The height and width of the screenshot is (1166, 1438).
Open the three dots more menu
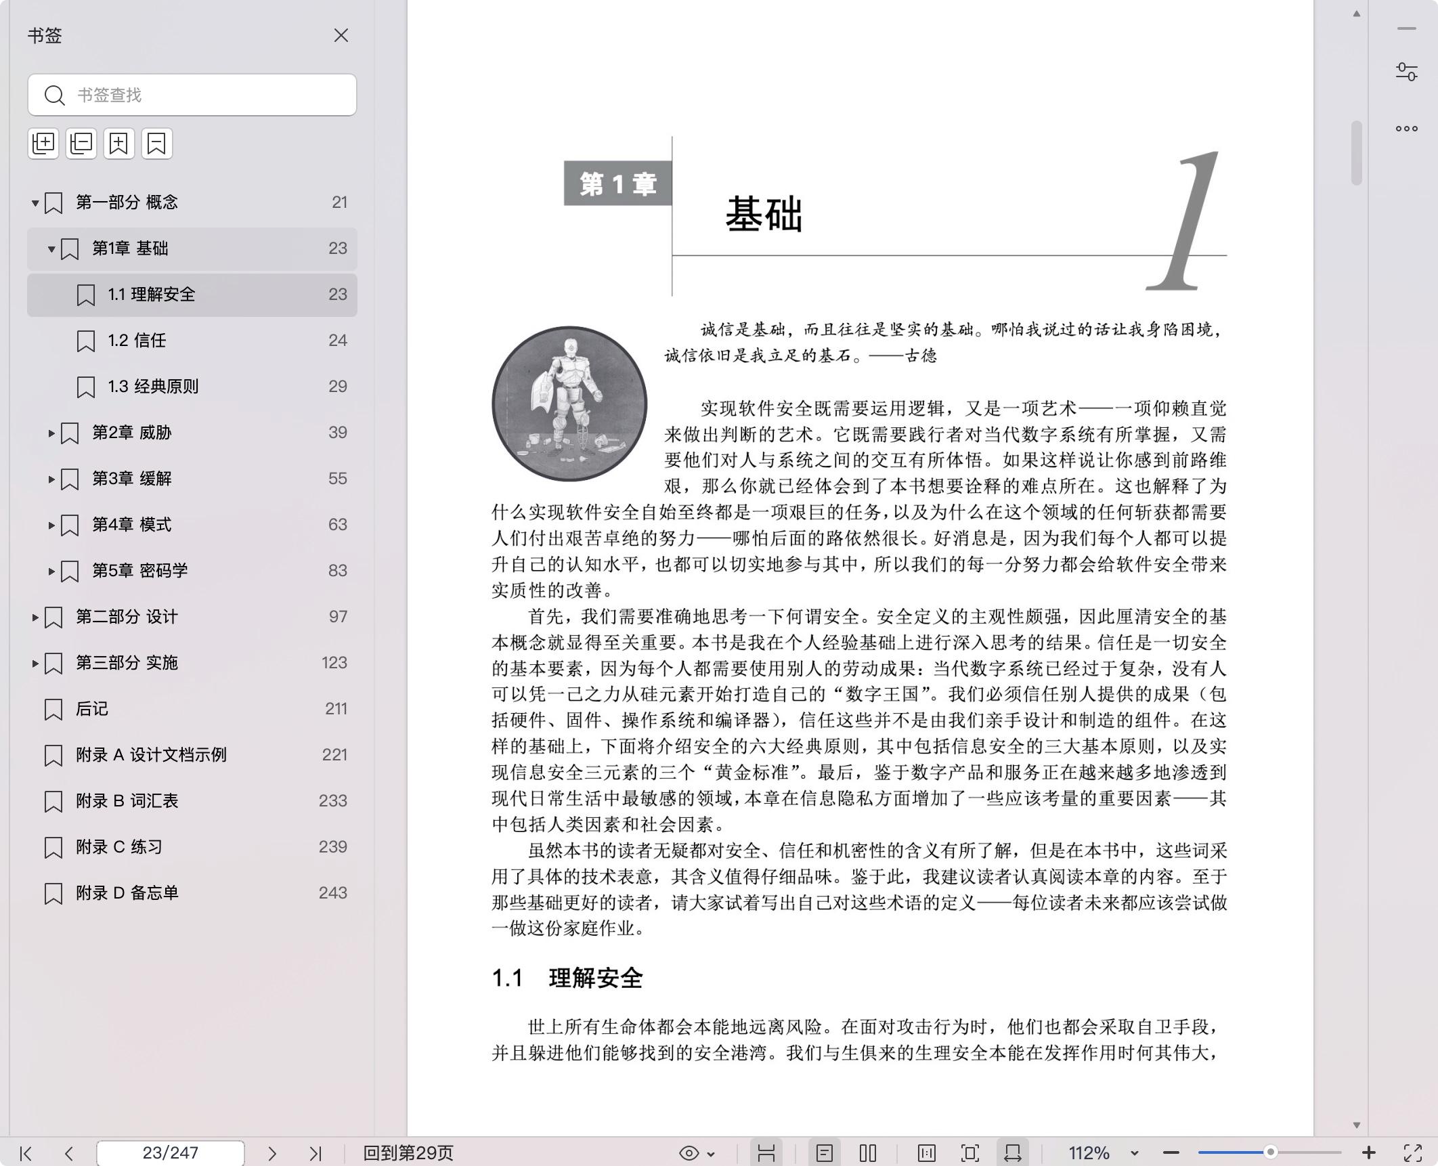tap(1407, 129)
